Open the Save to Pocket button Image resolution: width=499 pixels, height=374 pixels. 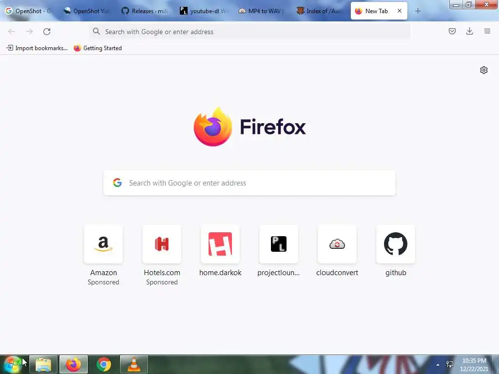point(452,31)
